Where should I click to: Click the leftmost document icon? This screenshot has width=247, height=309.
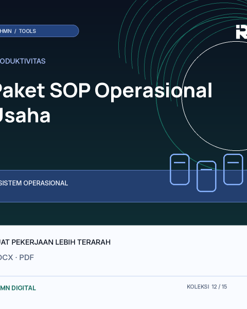coord(180,169)
